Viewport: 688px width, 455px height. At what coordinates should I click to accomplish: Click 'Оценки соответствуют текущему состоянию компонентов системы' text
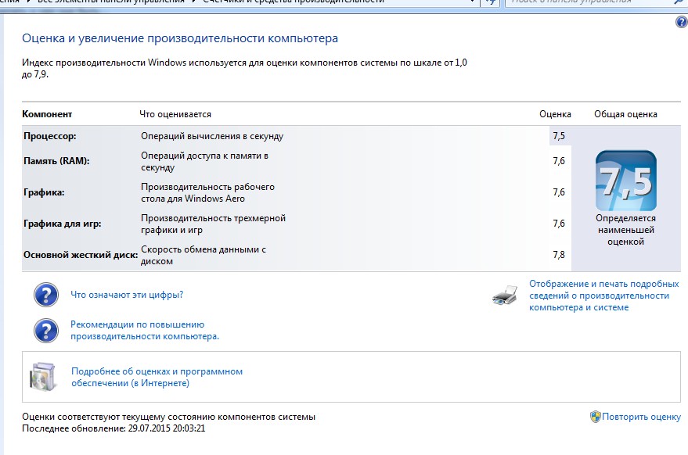point(168,417)
